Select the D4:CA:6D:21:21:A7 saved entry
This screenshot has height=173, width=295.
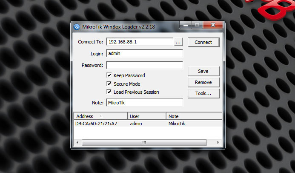pyautogui.click(x=96, y=124)
